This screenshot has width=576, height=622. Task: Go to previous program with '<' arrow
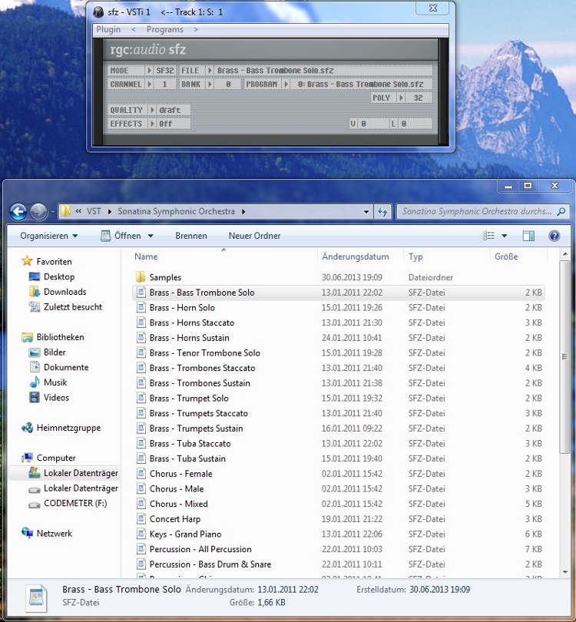(134, 29)
